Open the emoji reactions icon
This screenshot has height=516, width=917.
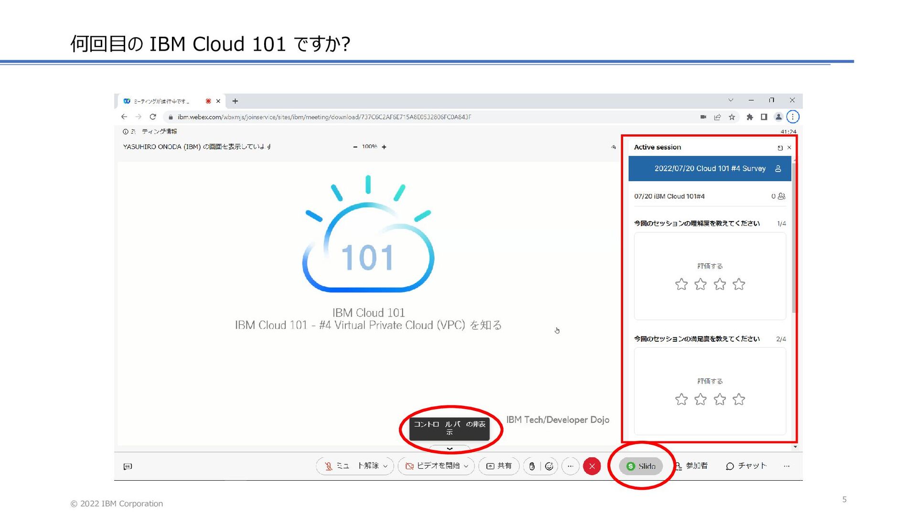[549, 466]
